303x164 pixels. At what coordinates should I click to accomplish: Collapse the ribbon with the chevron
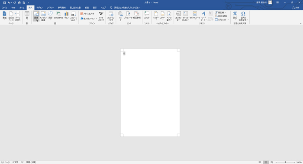click(x=300, y=23)
